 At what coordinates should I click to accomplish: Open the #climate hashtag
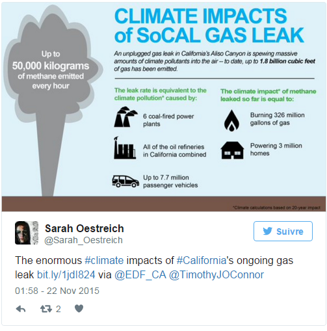[104, 260]
